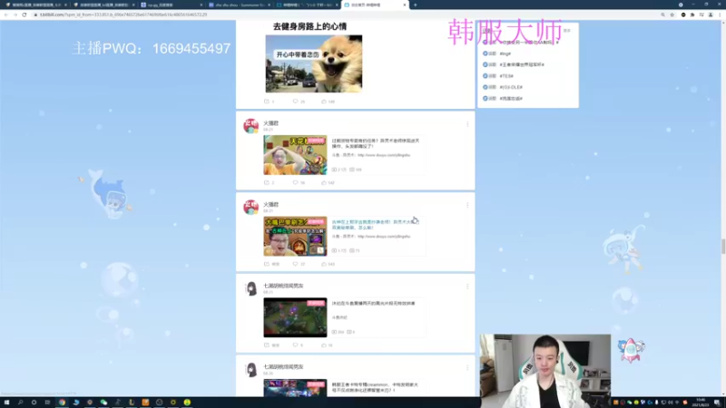This screenshot has width=726, height=408.
Task: Open the #ing# trending topic
Action: [x=505, y=53]
